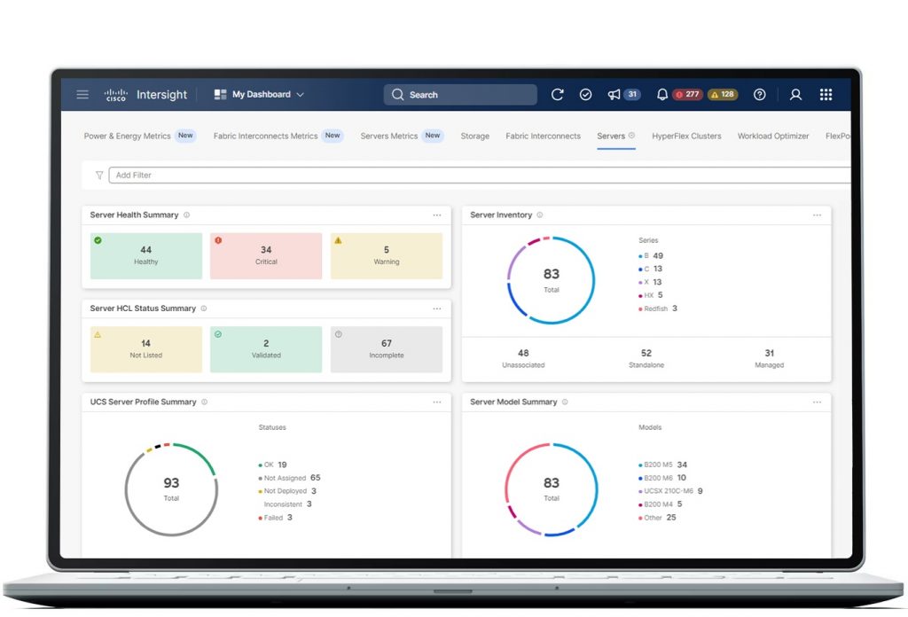Viewport: 908px width, 617px height.
Task: Open the alarms bell icon
Action: (661, 95)
